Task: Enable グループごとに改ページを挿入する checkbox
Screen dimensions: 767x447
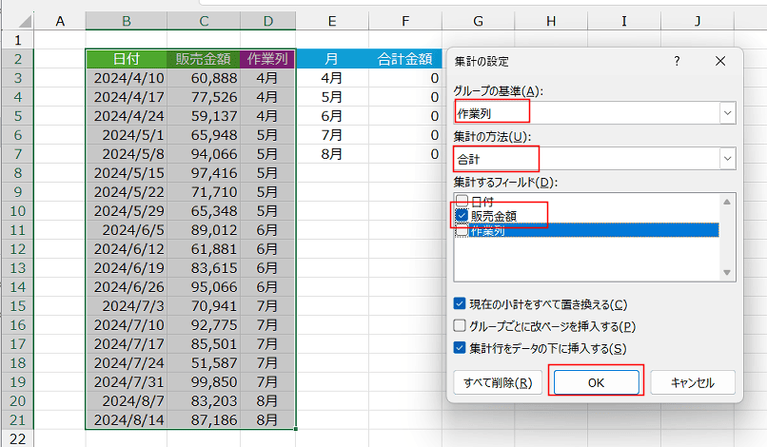Action: pos(462,326)
